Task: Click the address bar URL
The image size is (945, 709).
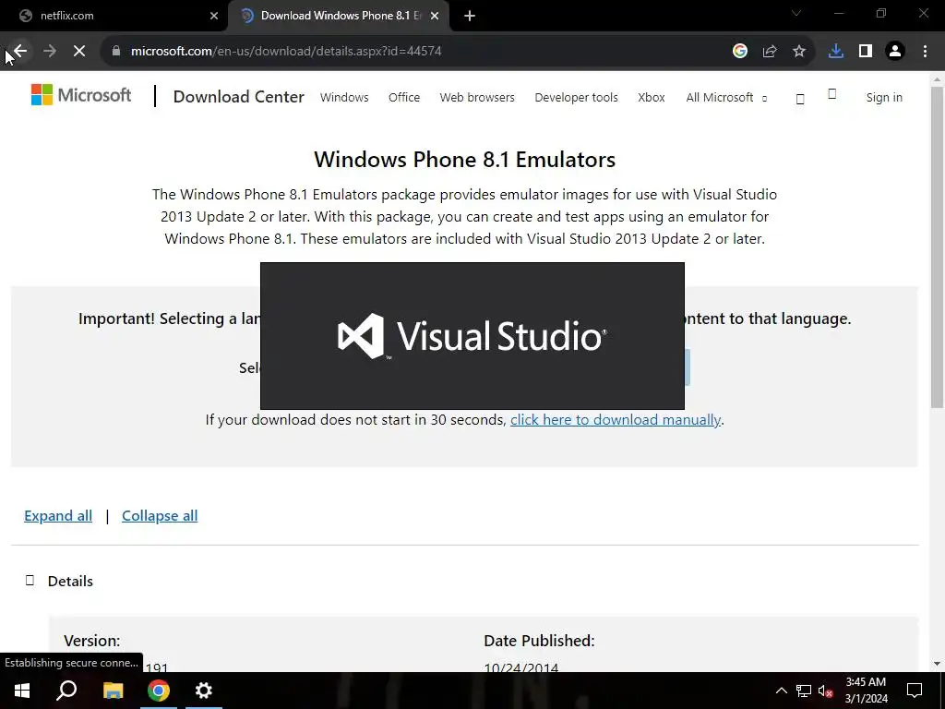Action: click(x=286, y=52)
